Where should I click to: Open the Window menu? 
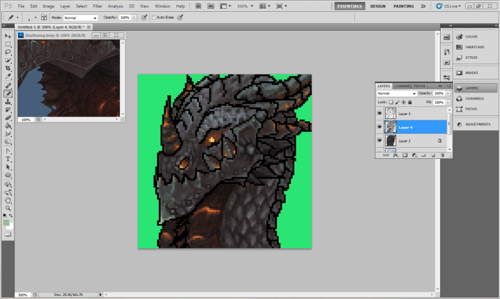coord(162,6)
